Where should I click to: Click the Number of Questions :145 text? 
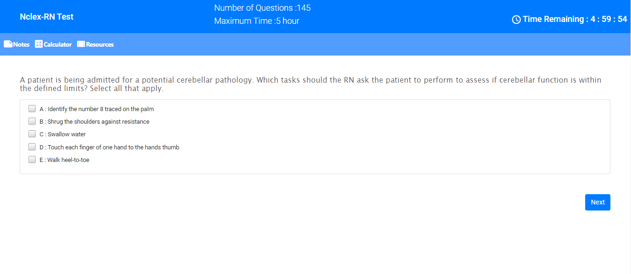(262, 8)
